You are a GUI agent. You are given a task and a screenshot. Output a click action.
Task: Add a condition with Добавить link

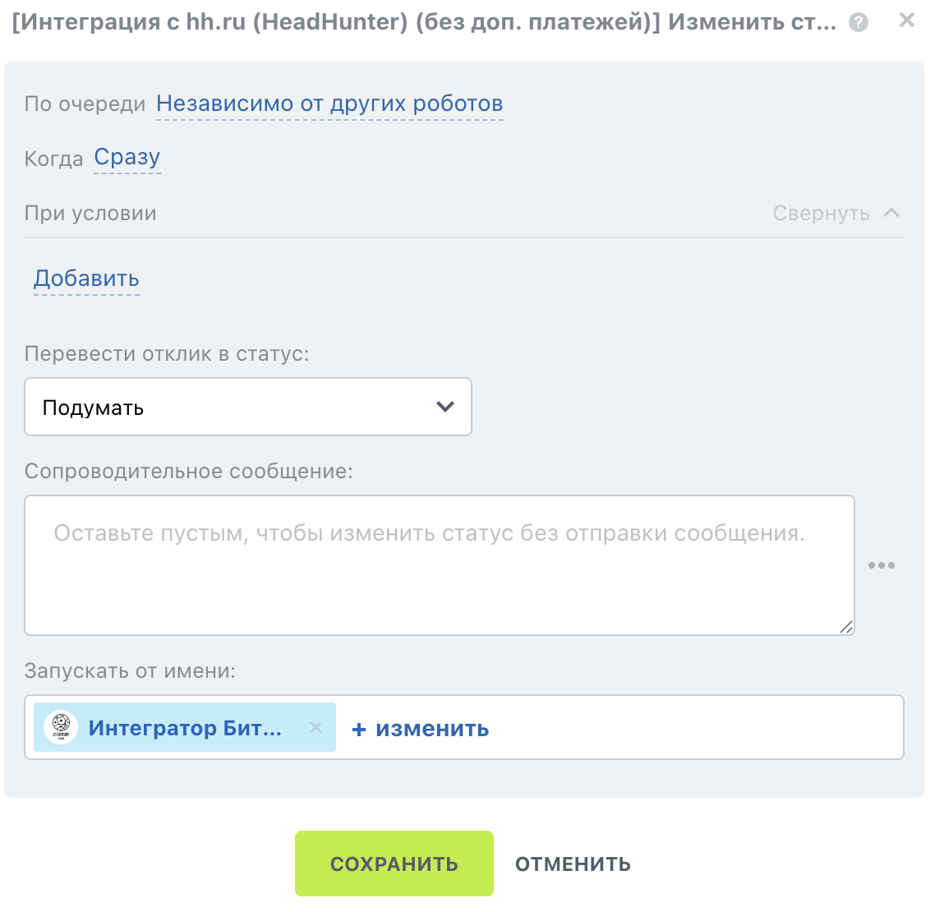[86, 279]
